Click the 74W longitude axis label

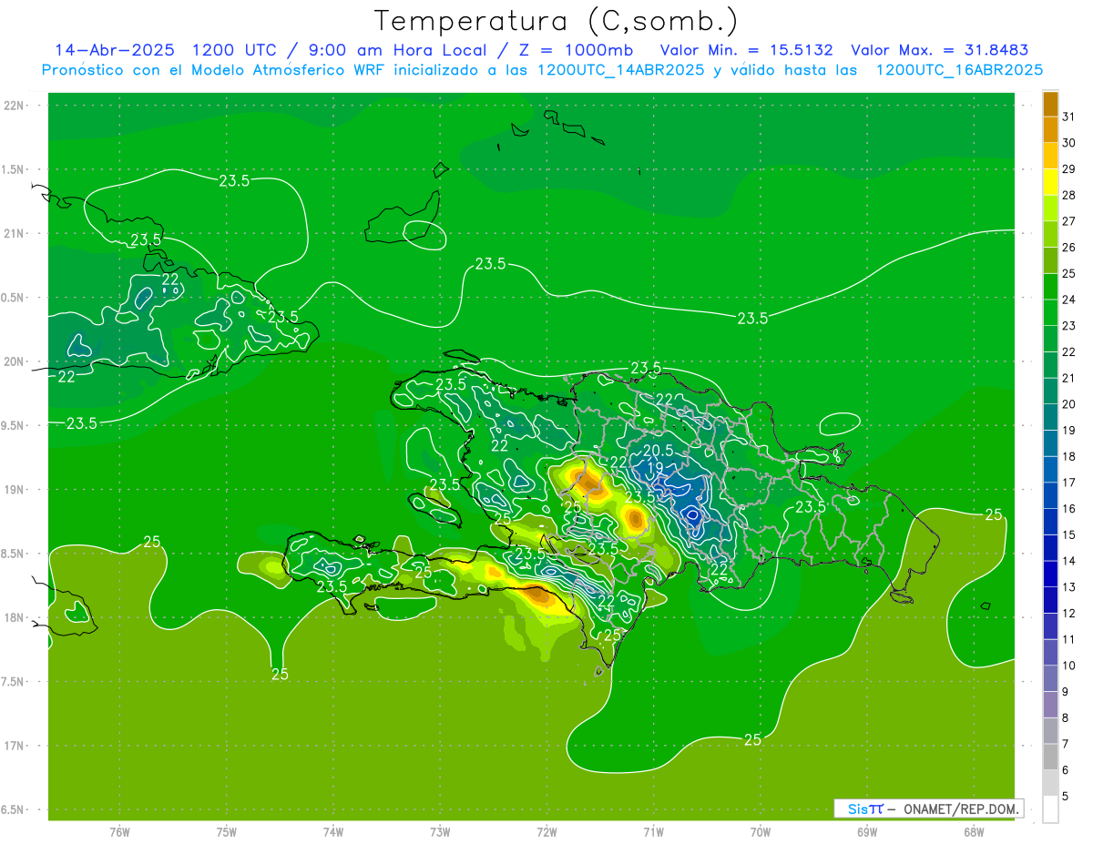[x=333, y=831]
